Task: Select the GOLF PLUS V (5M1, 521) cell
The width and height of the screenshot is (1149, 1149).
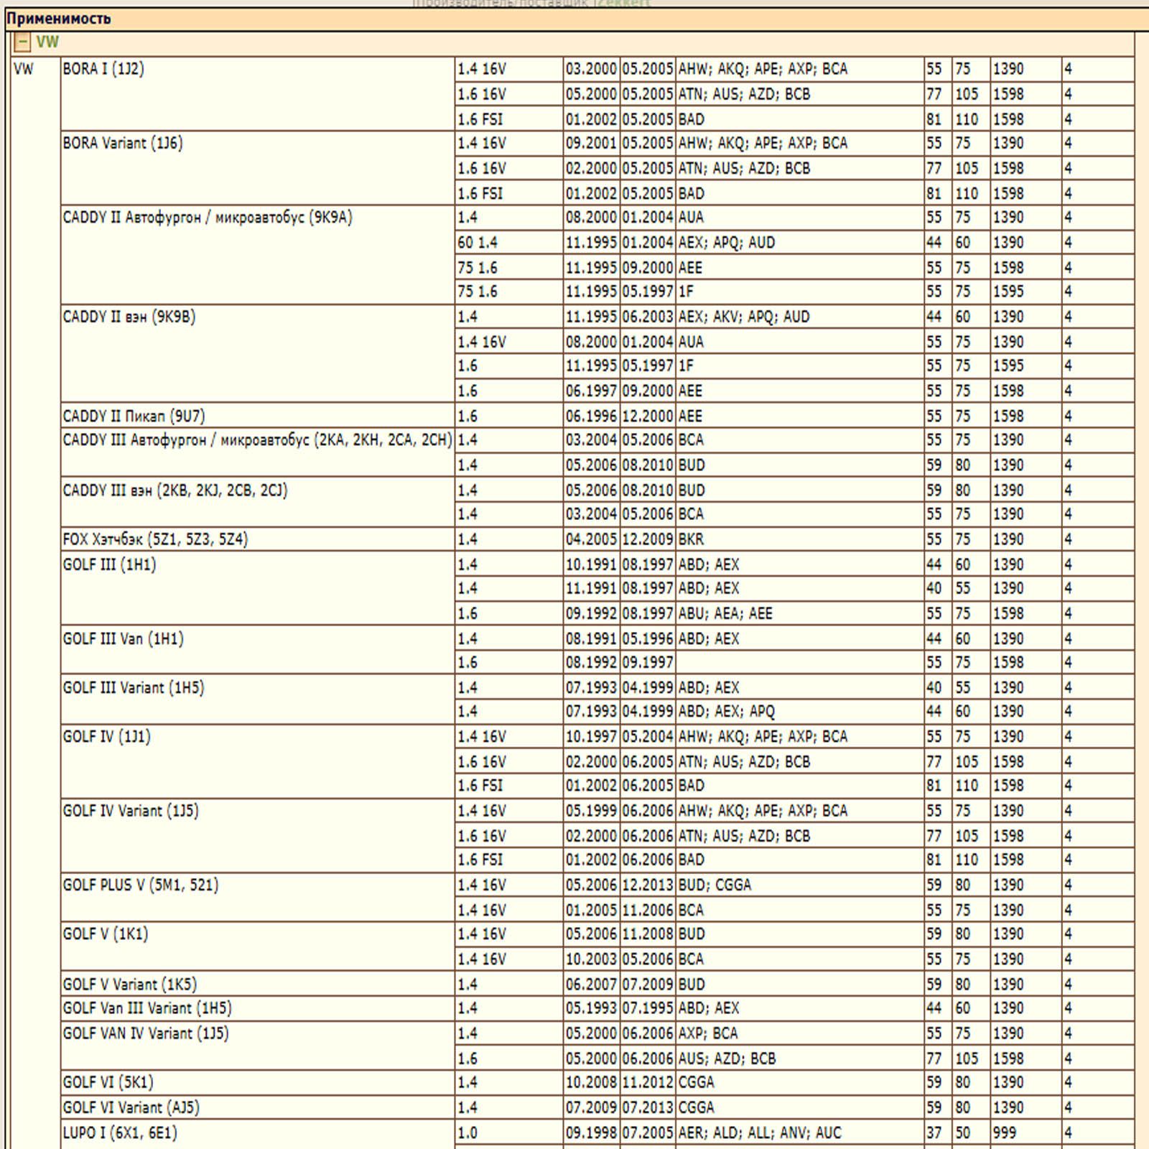Action: pyautogui.click(x=141, y=885)
